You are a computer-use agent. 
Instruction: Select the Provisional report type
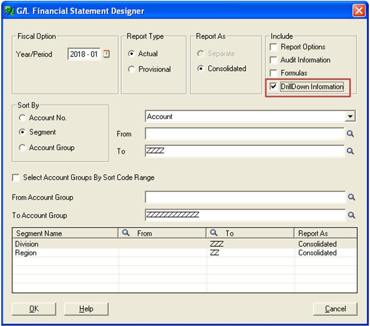click(132, 69)
